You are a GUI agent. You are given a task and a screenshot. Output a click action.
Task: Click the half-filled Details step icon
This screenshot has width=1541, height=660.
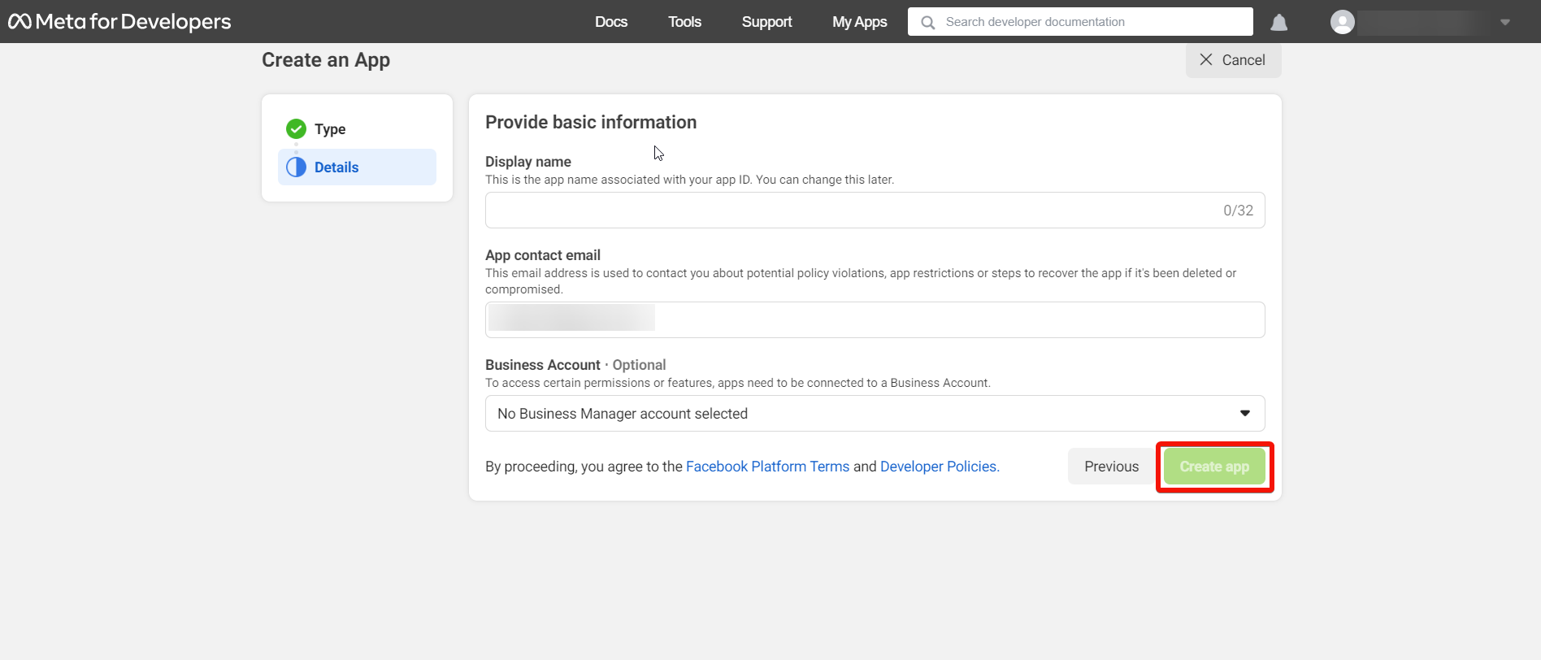[x=296, y=167]
